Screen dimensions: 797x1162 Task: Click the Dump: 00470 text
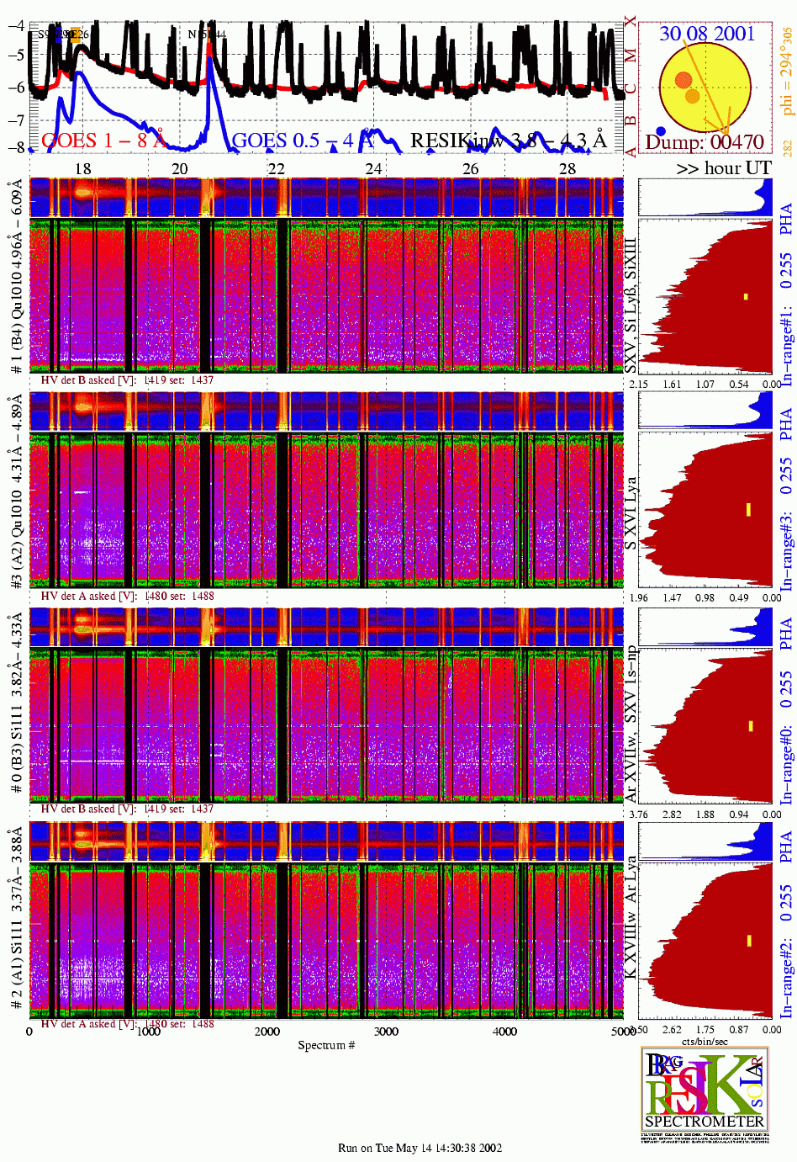tap(705, 142)
